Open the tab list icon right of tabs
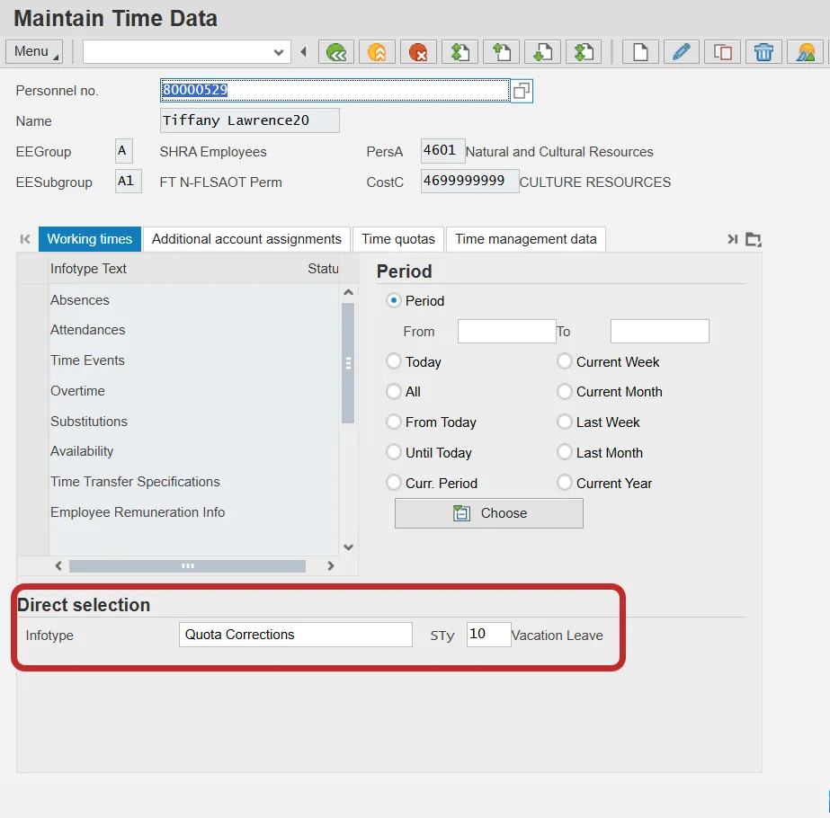 pyautogui.click(x=754, y=239)
